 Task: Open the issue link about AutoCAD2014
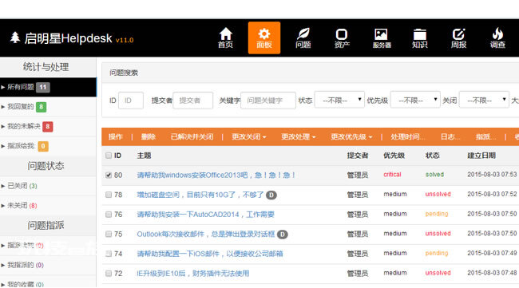pyautogui.click(x=205, y=215)
